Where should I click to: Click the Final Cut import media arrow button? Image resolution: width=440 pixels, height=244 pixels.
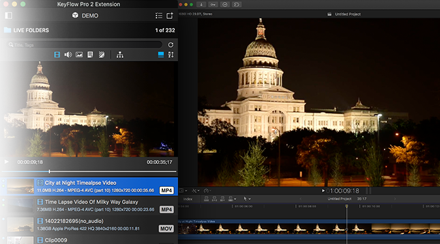coord(201,5)
